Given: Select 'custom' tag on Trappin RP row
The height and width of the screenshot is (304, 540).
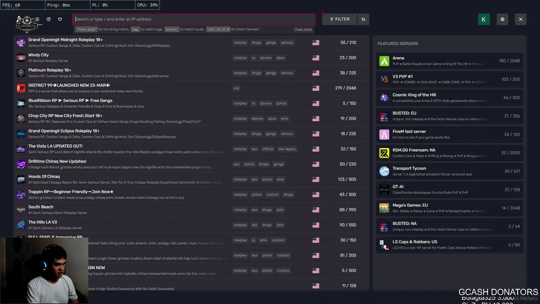Looking at the screenshot, I should pos(273,195).
